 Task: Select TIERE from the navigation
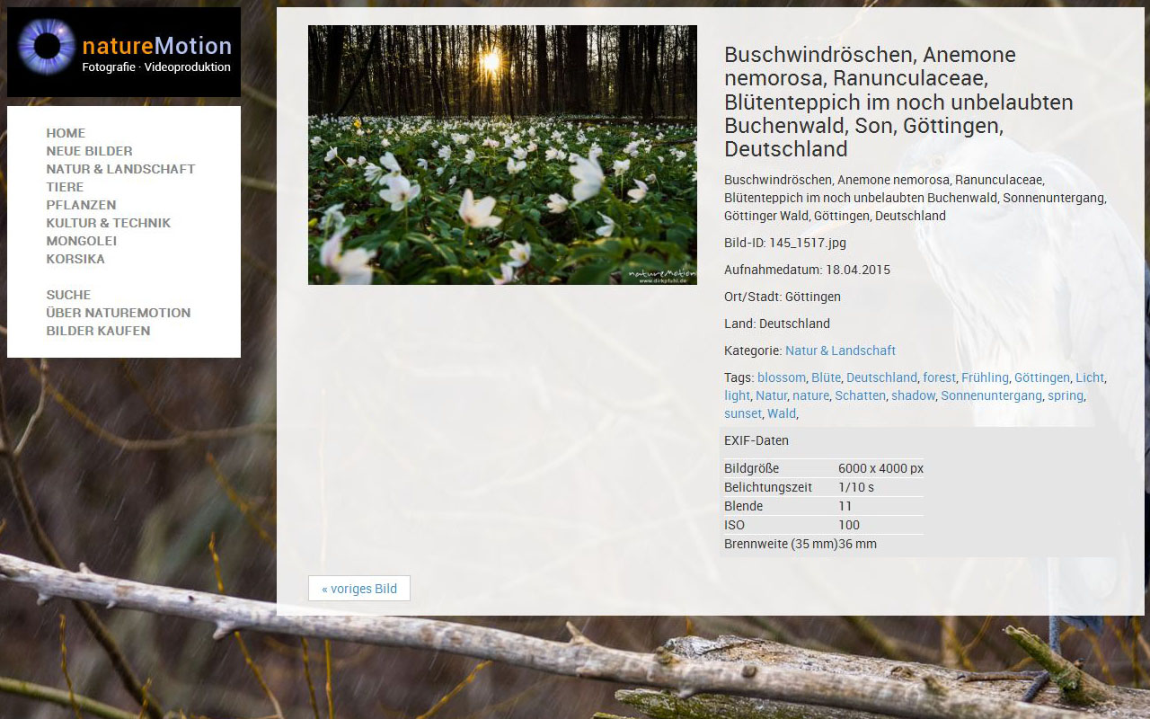point(65,187)
